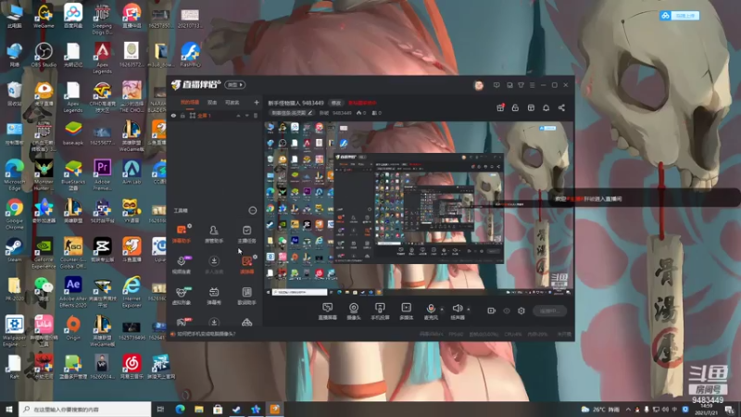Click the 修改 button beside room title
The height and width of the screenshot is (417, 741).
pyautogui.click(x=336, y=103)
